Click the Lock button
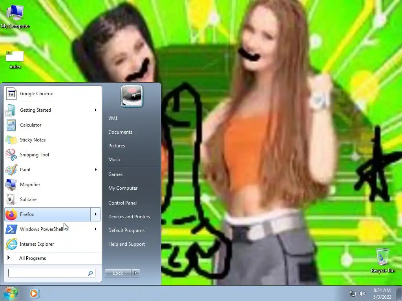Viewport: 402px width, 301px height. (118, 273)
